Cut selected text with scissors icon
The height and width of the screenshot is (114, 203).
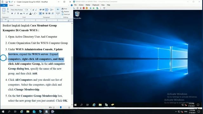click(8, 9)
